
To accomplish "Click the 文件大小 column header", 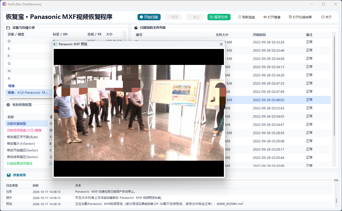I will click(222, 35).
